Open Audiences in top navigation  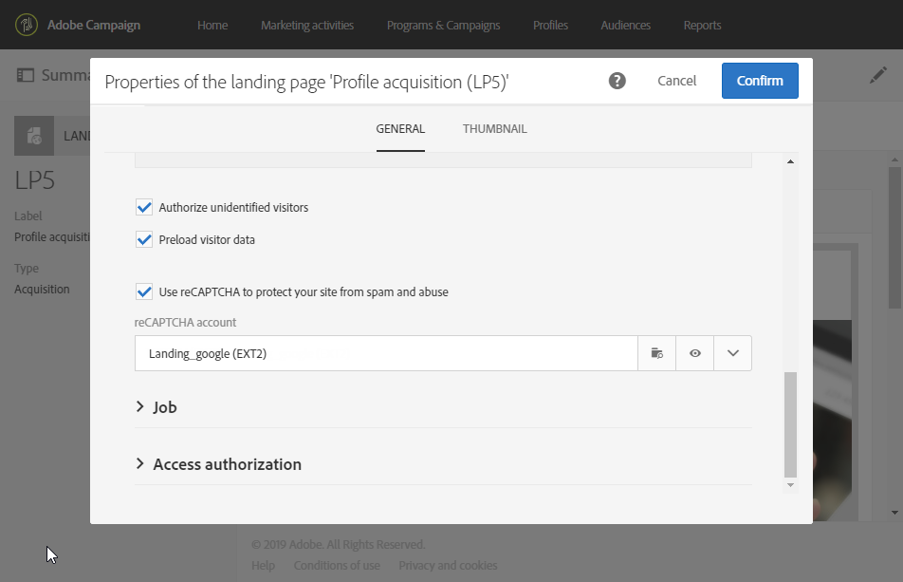pos(625,26)
